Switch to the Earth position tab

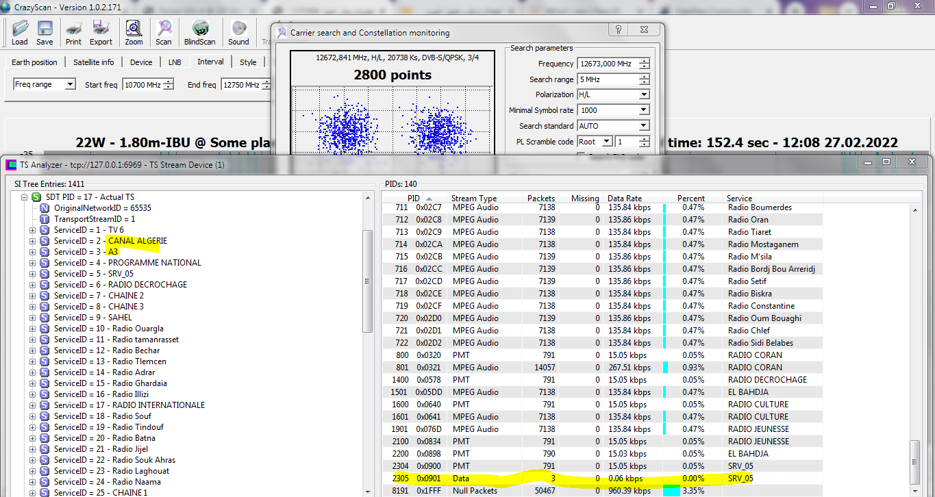[34, 62]
